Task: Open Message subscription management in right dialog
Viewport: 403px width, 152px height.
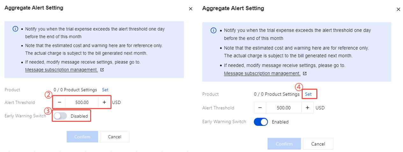Action: [262, 73]
